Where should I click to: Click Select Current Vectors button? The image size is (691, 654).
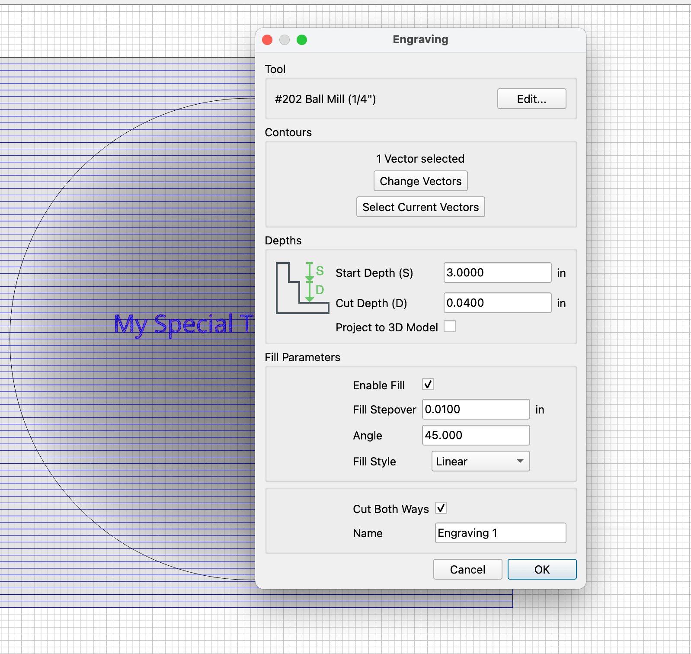(420, 207)
